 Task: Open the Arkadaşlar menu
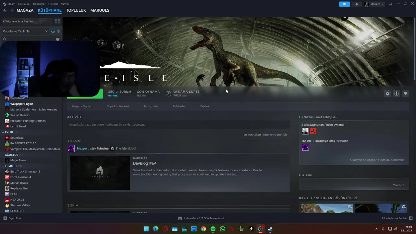pos(39,4)
